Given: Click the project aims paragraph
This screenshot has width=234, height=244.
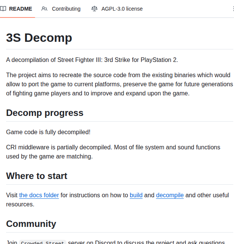Looking at the screenshot, I should 119,84.
